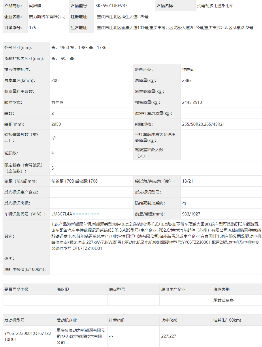Click registered address 重庆市江北区福生大道229号
Viewport: 262px width, 347px height.
[123, 17]
